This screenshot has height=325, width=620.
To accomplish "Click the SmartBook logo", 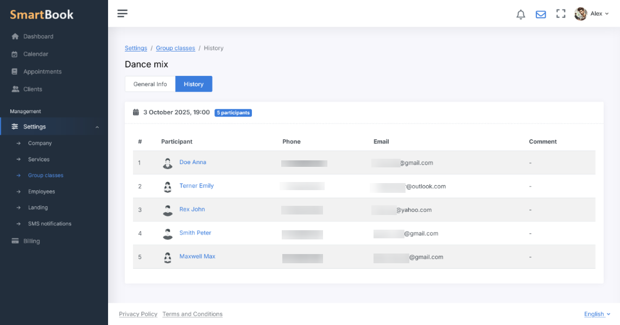I will pos(42,15).
